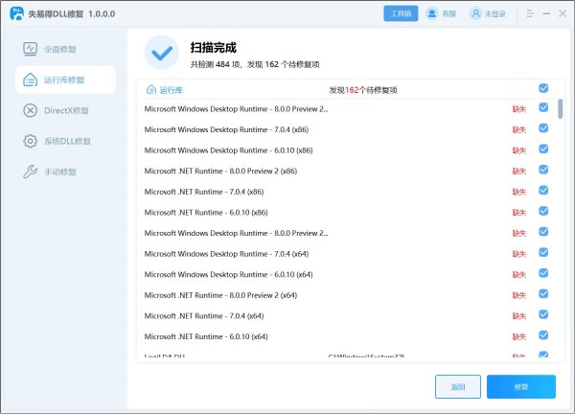This screenshot has width=575, height=414.
Task: Close the DLL repair window
Action: pyautogui.click(x=563, y=13)
